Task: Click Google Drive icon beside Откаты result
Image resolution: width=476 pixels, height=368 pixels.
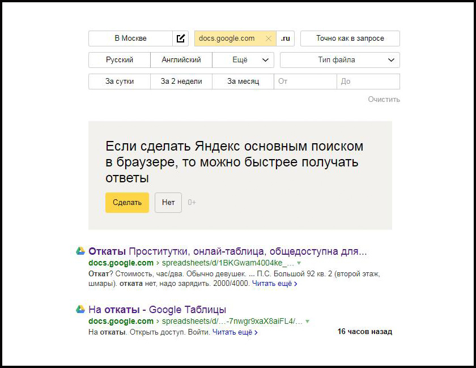Action: click(x=81, y=251)
